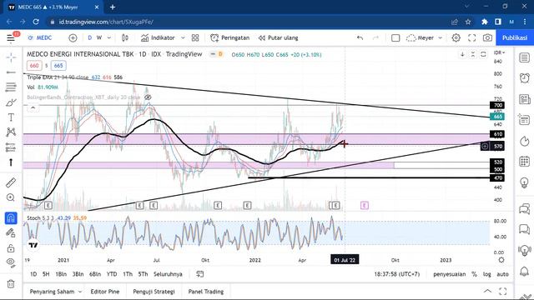Toggle hide all drawings eye
Screen dimensions: 534x300
pyautogui.click(x=11, y=262)
